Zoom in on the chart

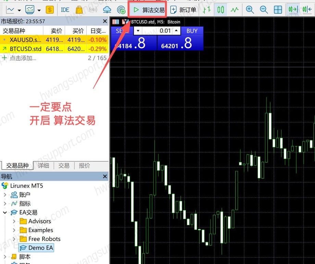[250, 10]
